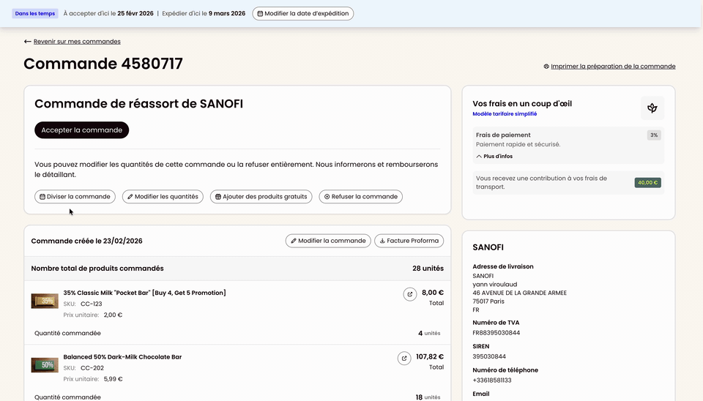Open external link icon for Classic Milk Pocket Bar

(410, 294)
